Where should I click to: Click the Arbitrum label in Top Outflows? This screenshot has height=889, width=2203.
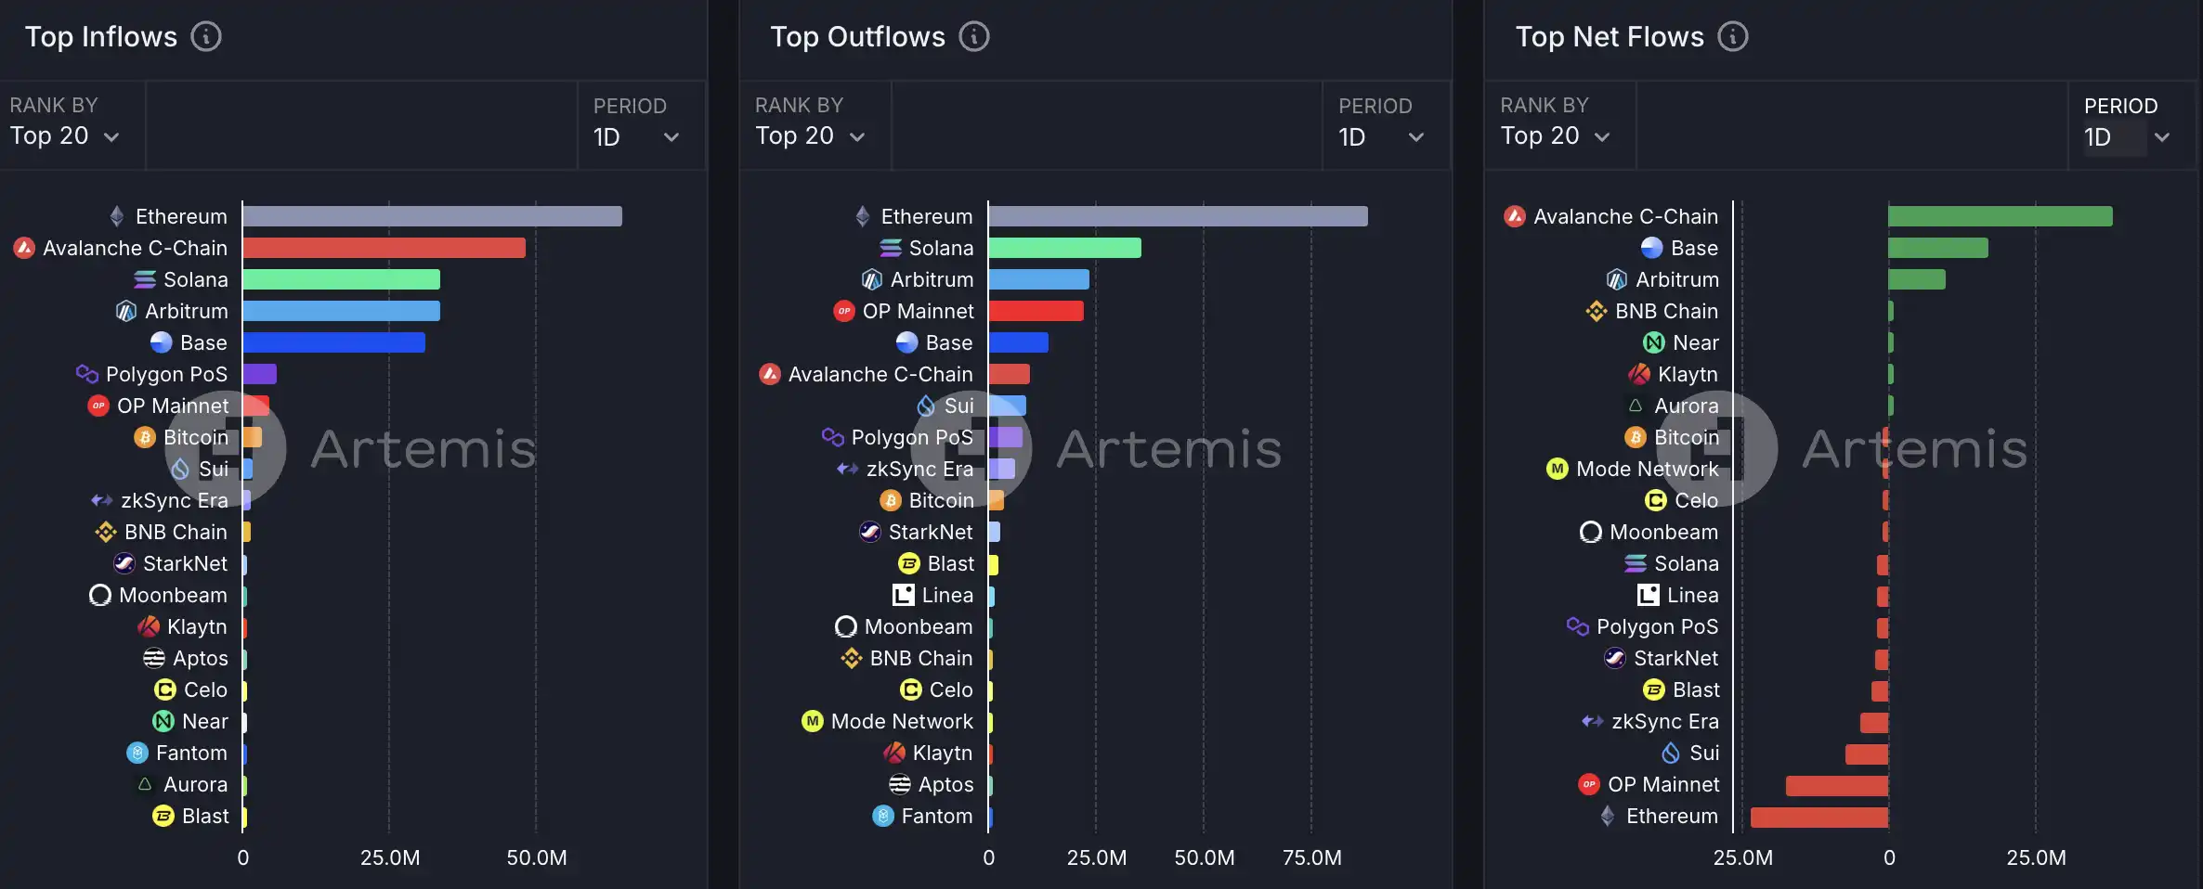tap(932, 280)
